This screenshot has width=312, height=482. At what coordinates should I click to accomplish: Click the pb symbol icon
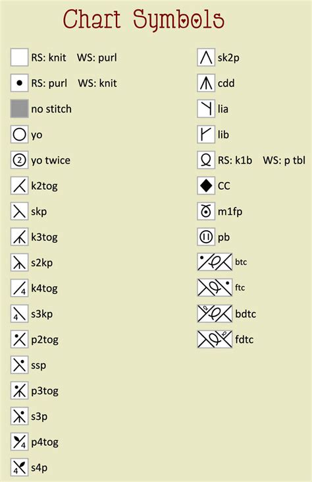coord(206,237)
